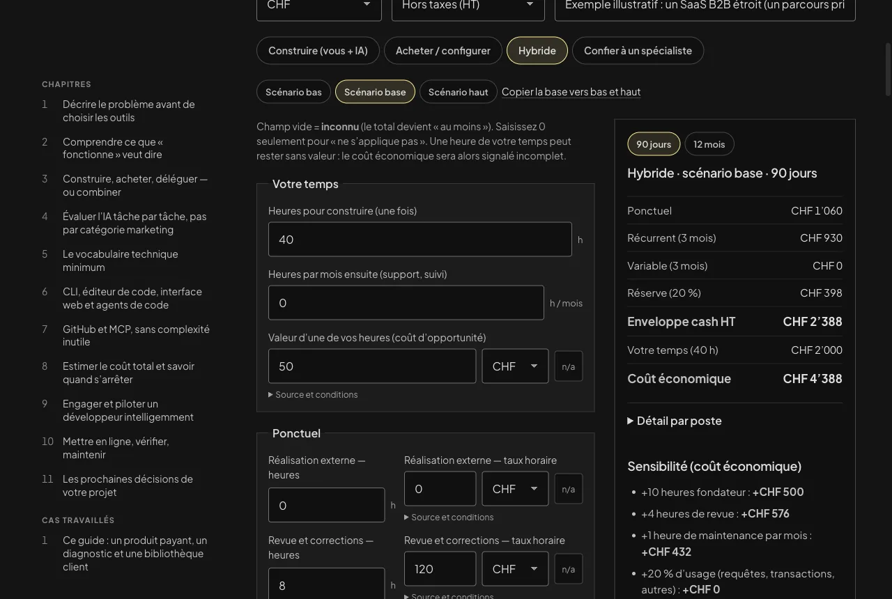This screenshot has width=892, height=599.
Task: Click n/a button for Réalisation externe rate
Action: [x=569, y=489]
